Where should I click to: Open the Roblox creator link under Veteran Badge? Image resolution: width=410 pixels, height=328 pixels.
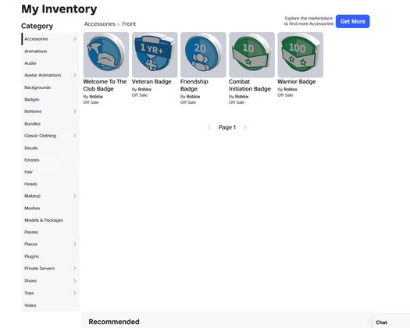(144, 89)
